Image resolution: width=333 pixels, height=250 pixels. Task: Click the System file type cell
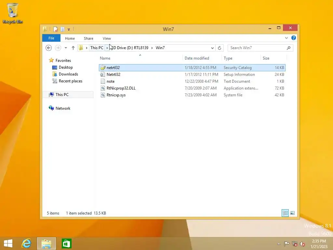(x=233, y=95)
